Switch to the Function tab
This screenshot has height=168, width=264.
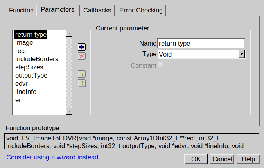(21, 11)
